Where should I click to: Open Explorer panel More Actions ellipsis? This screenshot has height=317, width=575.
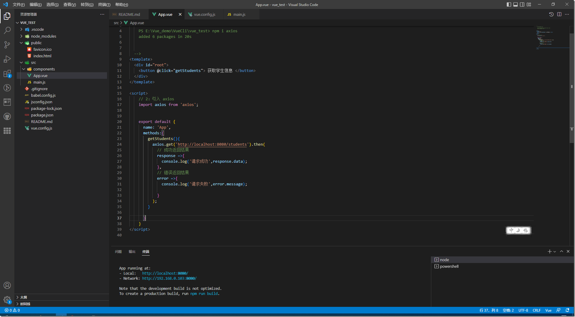tap(102, 14)
